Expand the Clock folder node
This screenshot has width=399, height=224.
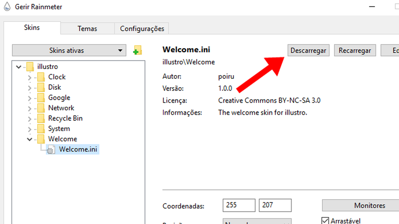pos(30,78)
